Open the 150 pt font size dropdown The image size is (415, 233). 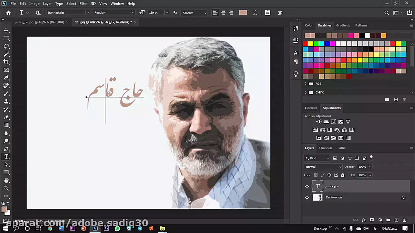[x=167, y=13]
